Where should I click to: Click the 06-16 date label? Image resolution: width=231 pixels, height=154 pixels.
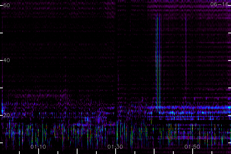point(219,4)
